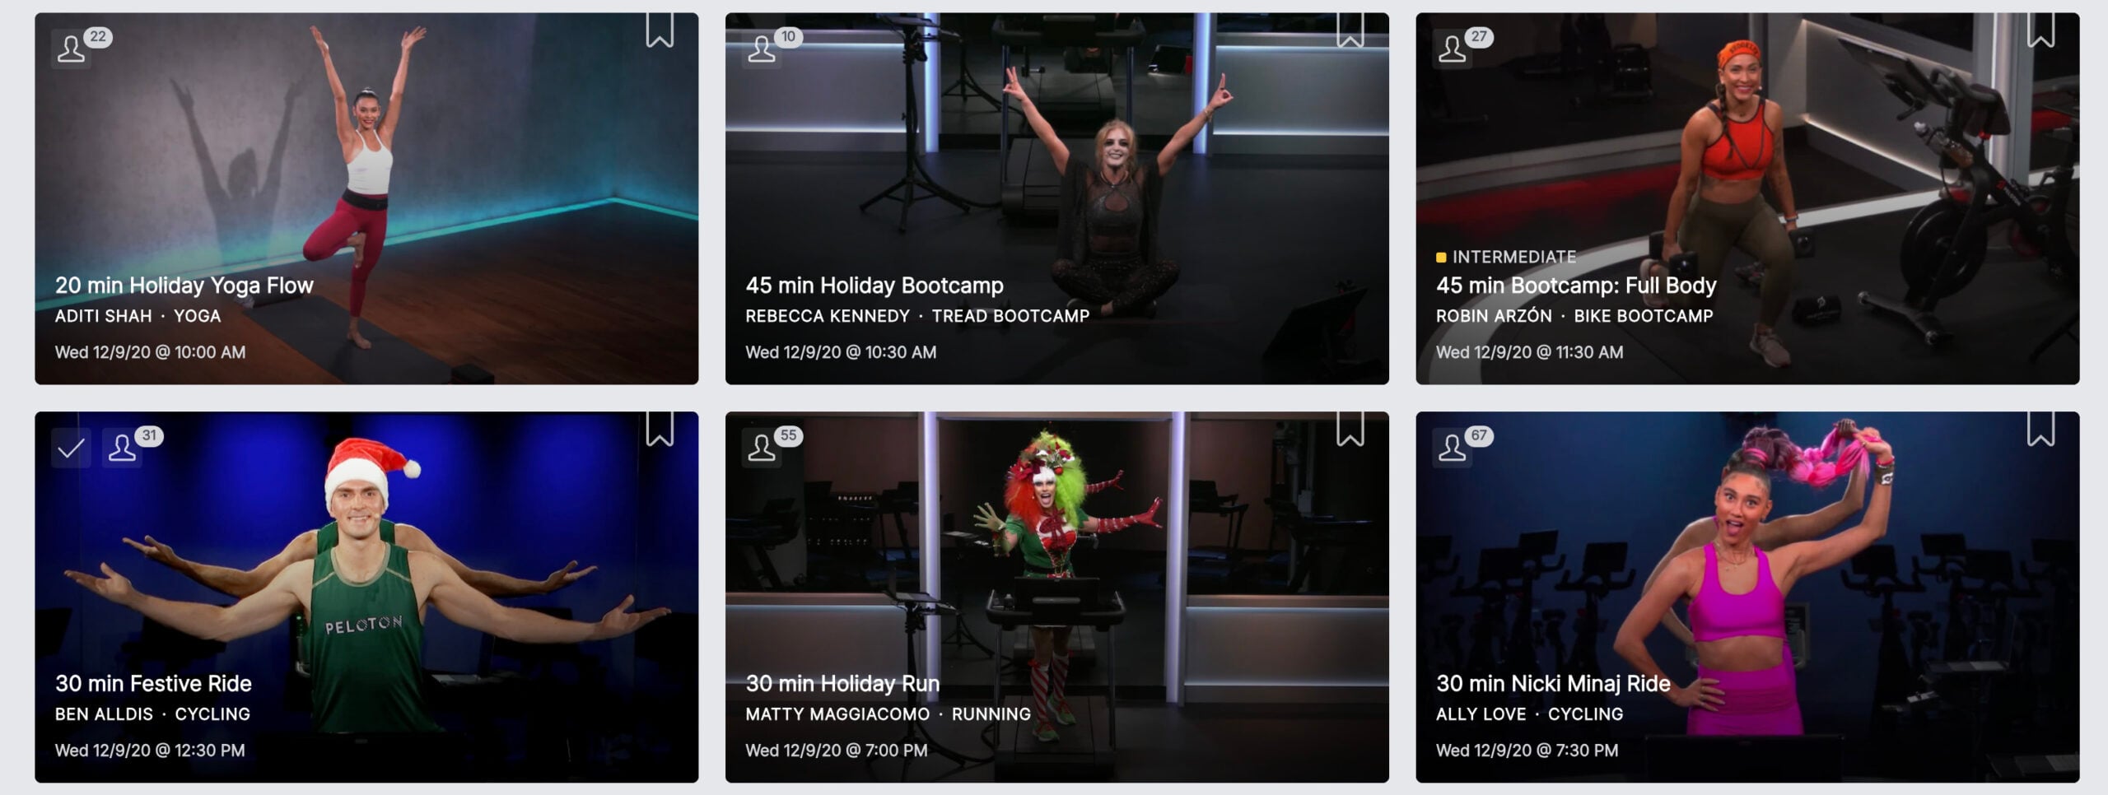Screen dimensions: 2108x795
Task: Click the completed checkmark on Festive Ride
Action: pos(71,448)
